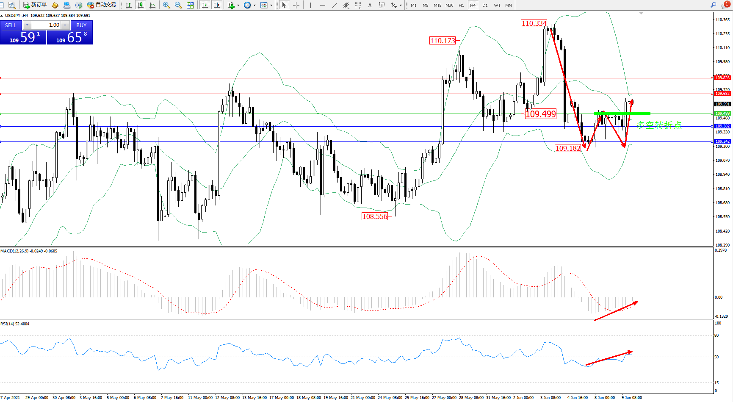Image resolution: width=733 pixels, height=402 pixels.
Task: Toggle the chart shift button
Action: [217, 5]
